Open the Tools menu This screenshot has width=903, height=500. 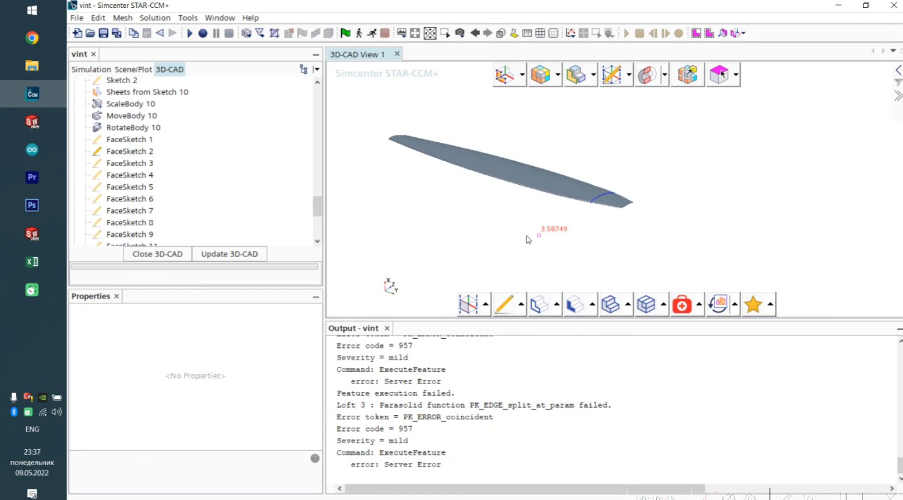[x=188, y=18]
